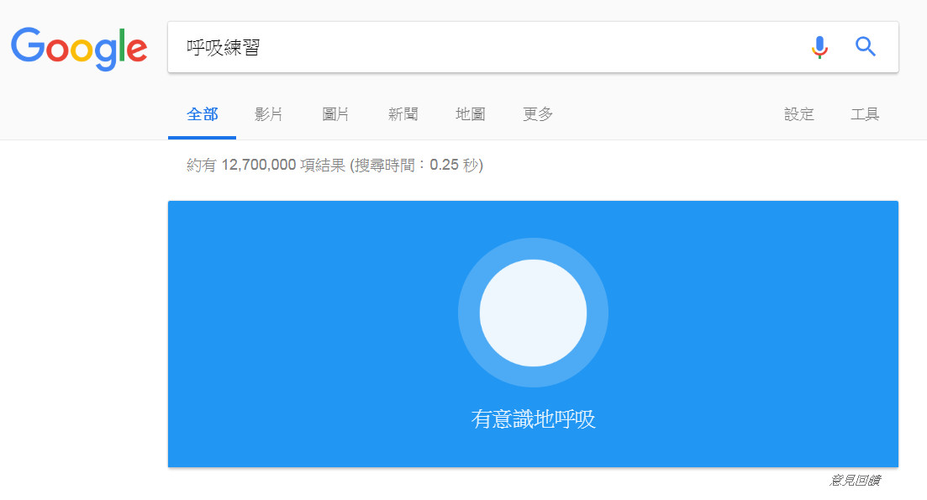Switch to the 圖片 images tab
This screenshot has width=927, height=500.
[335, 114]
